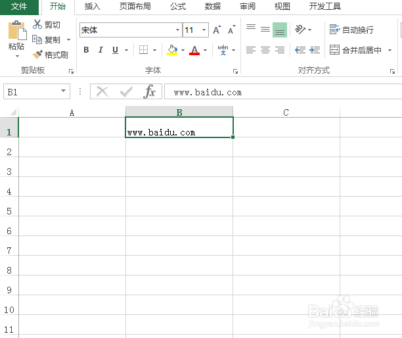402x338 pixels.
Task: Align text to vertical middle
Action: (x=265, y=30)
